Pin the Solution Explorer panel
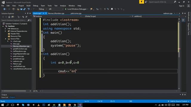 coord(28,13)
